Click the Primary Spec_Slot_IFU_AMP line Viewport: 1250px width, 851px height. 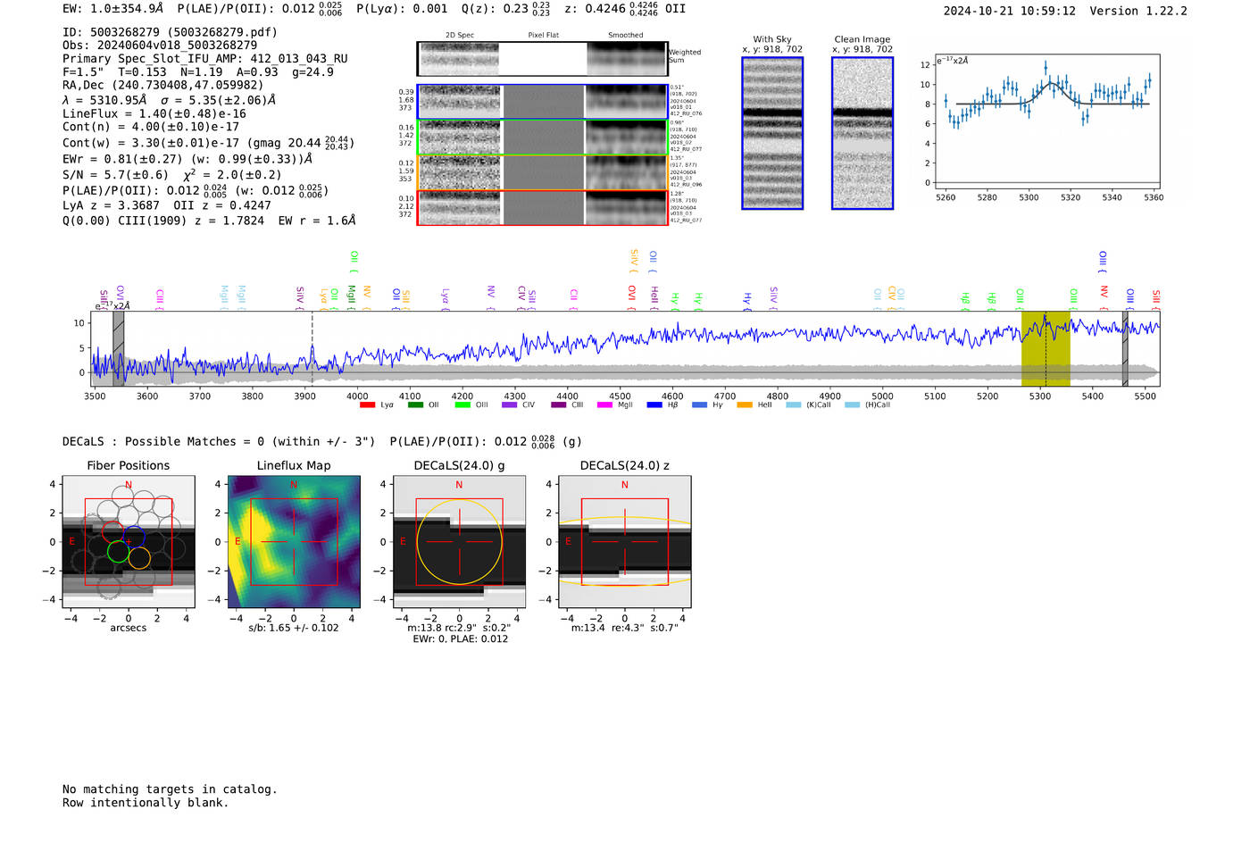tap(205, 59)
